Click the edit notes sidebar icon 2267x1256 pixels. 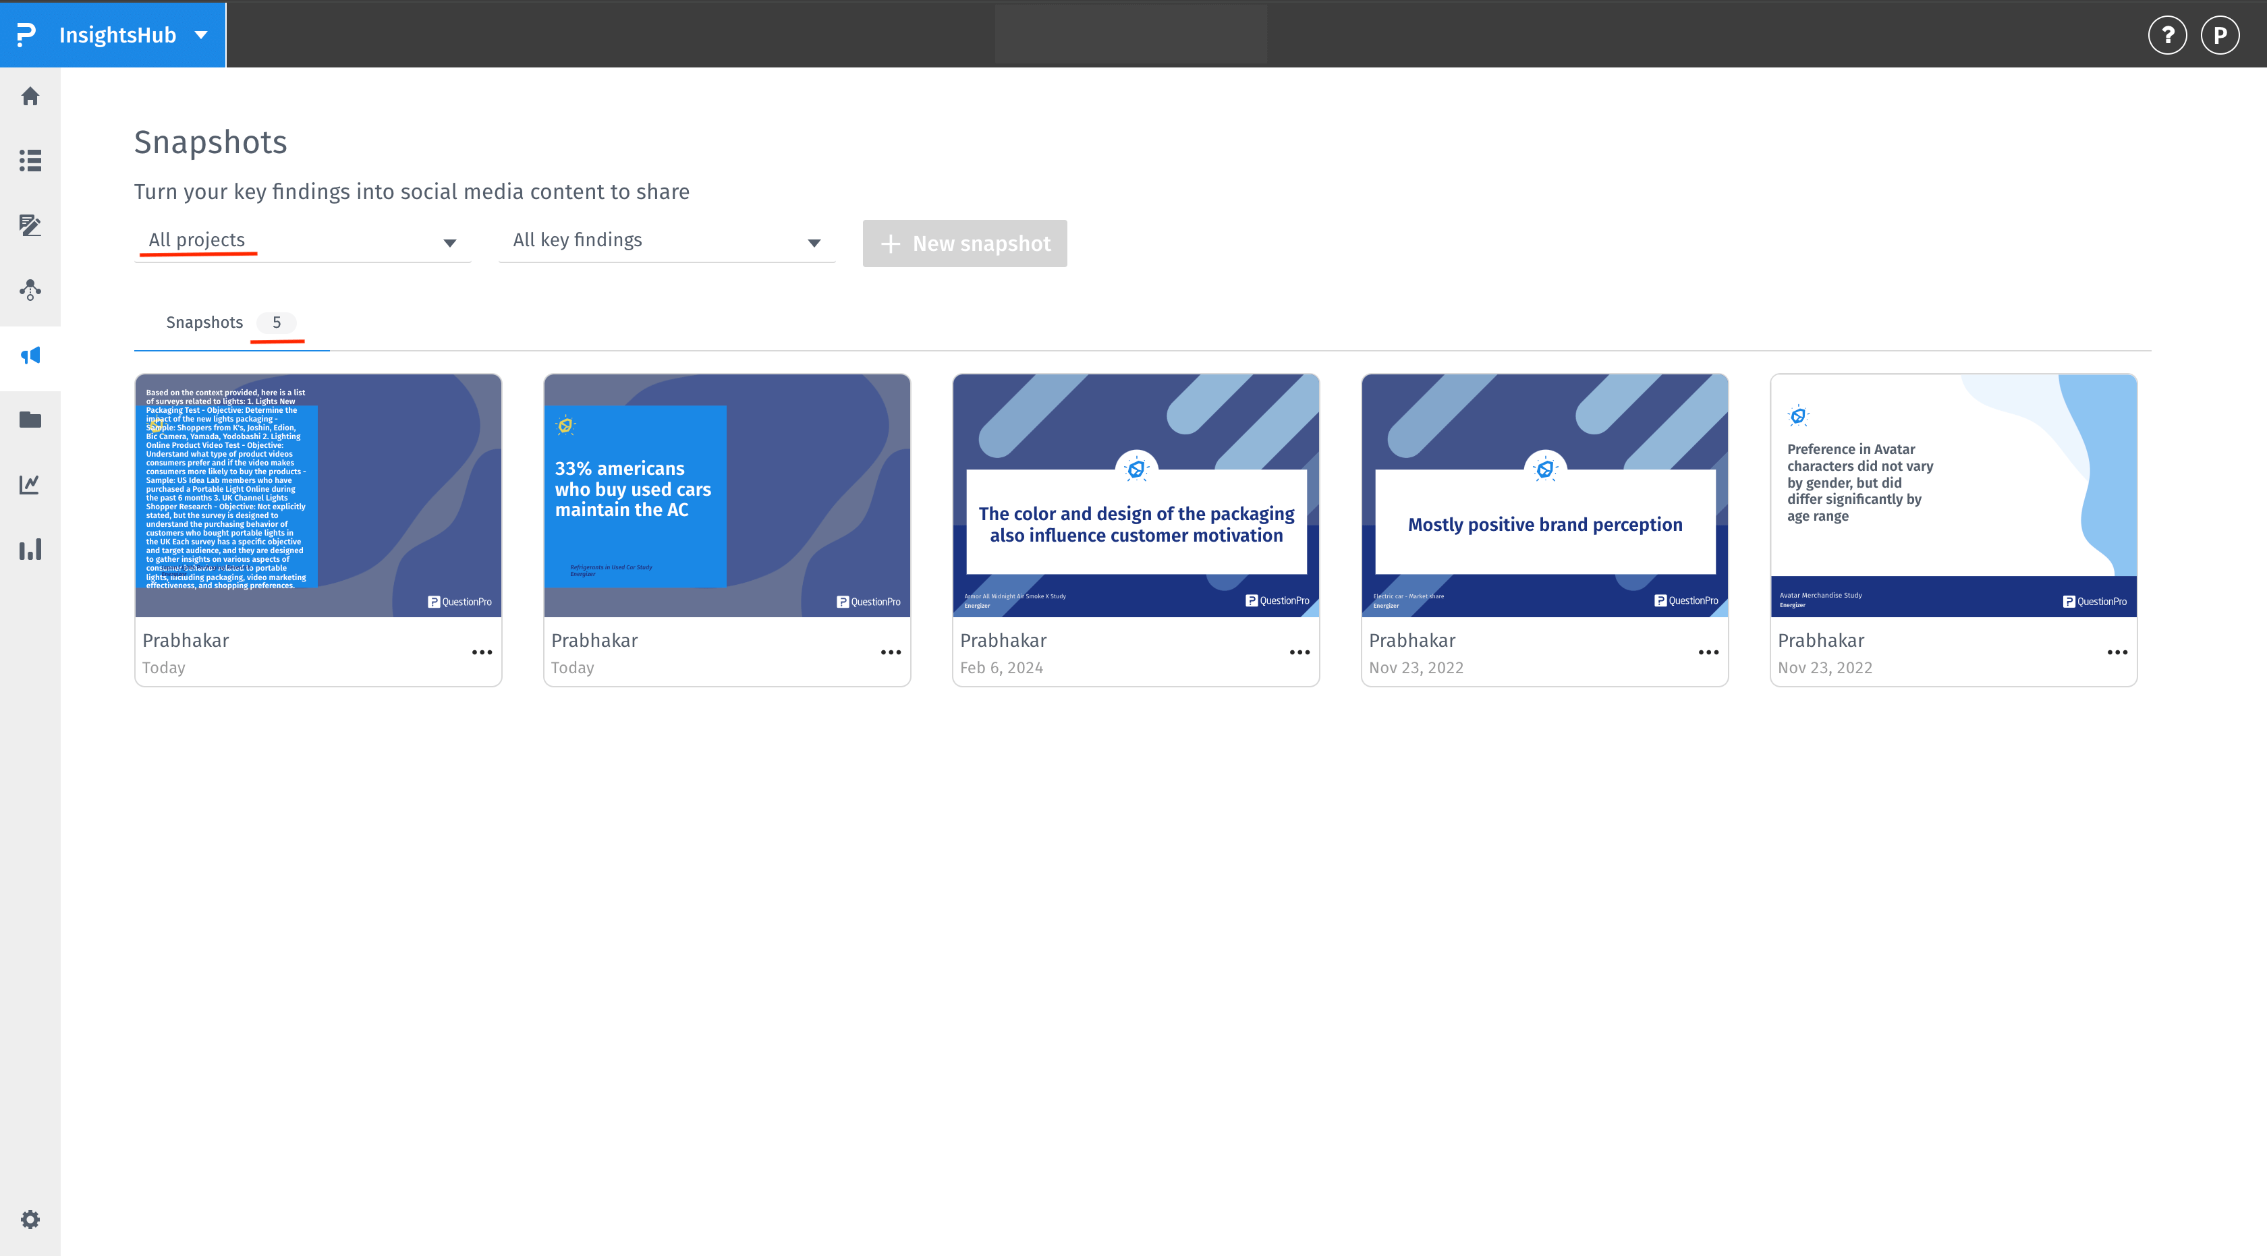point(30,225)
